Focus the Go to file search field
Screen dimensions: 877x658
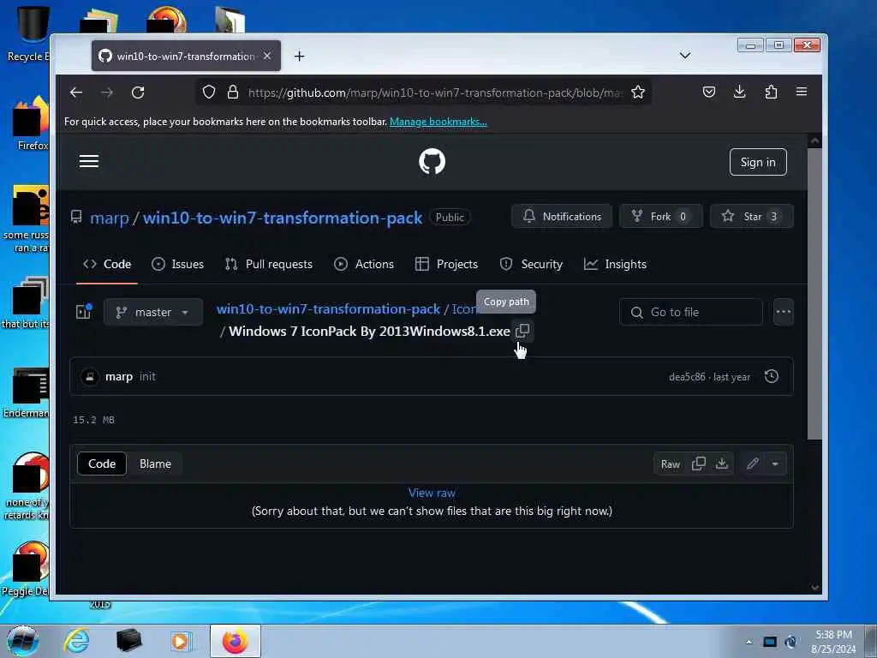click(x=691, y=312)
